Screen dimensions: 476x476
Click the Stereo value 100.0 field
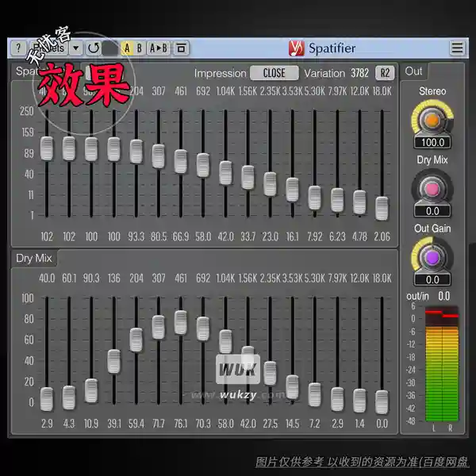(x=432, y=142)
